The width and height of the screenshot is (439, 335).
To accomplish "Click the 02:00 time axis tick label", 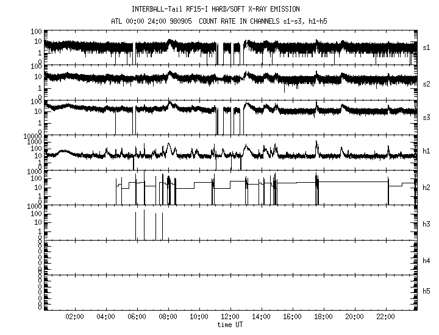I will point(74,317).
